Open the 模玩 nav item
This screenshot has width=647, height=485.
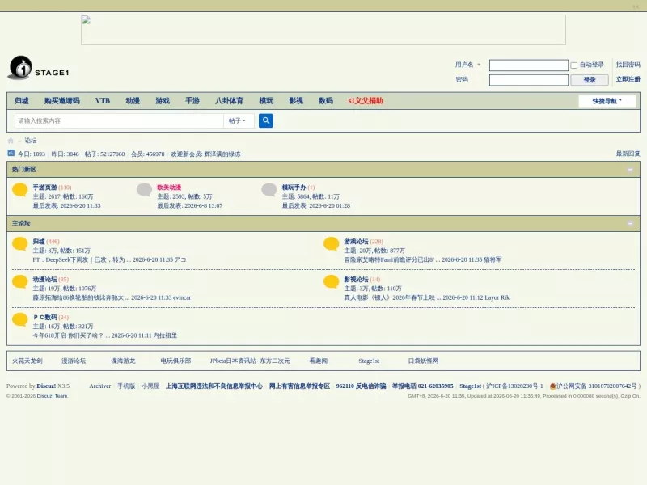pos(266,100)
